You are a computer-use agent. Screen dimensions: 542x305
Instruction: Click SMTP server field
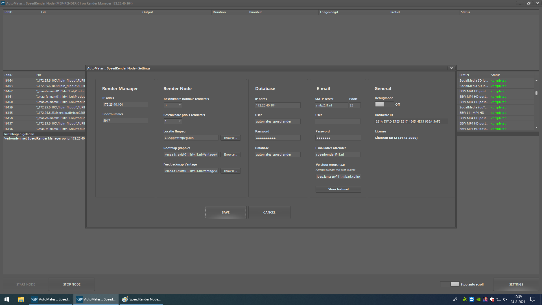(331, 105)
